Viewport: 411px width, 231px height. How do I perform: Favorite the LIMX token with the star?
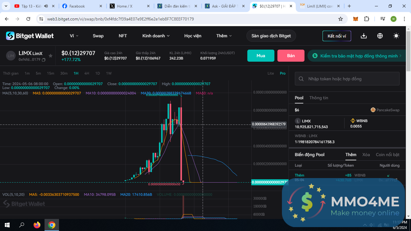click(x=51, y=56)
